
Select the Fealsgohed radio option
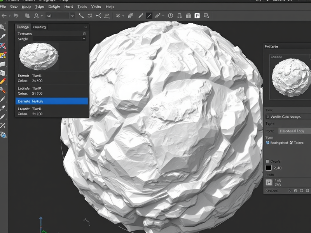tap(267, 143)
